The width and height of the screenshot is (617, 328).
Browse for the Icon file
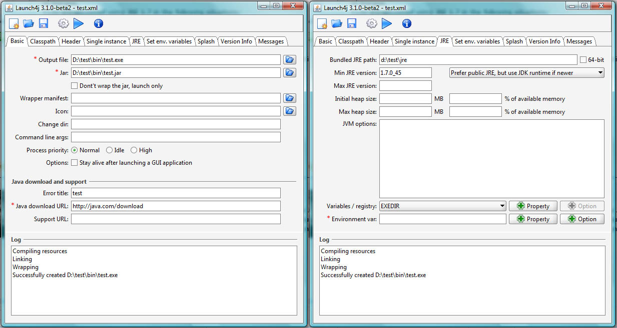290,111
